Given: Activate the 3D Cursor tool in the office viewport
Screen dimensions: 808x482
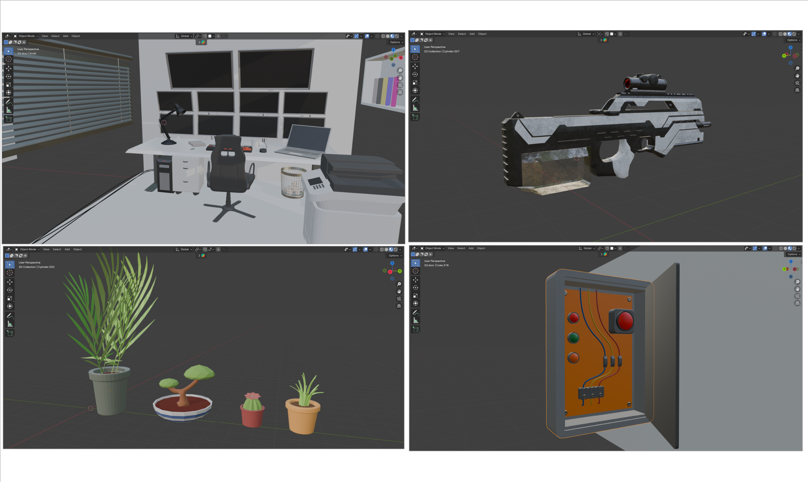Looking at the screenshot, I should coord(9,59).
